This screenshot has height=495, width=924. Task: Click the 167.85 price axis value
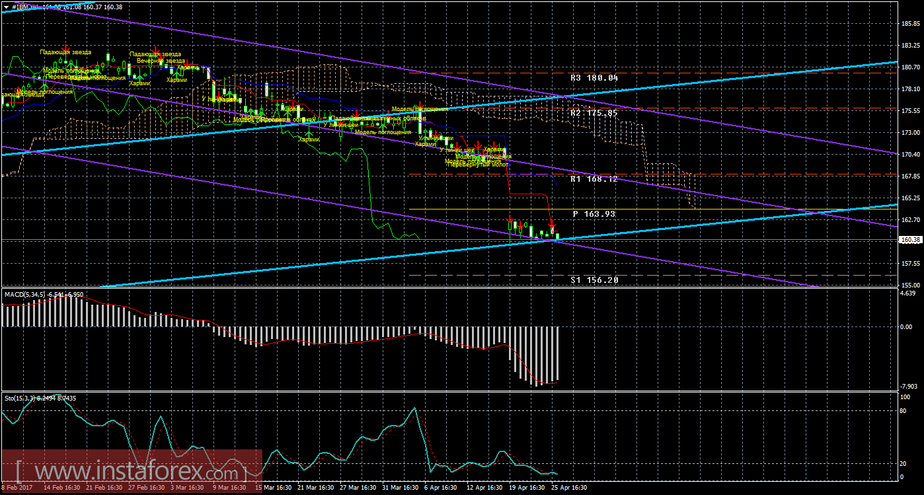[x=911, y=176]
